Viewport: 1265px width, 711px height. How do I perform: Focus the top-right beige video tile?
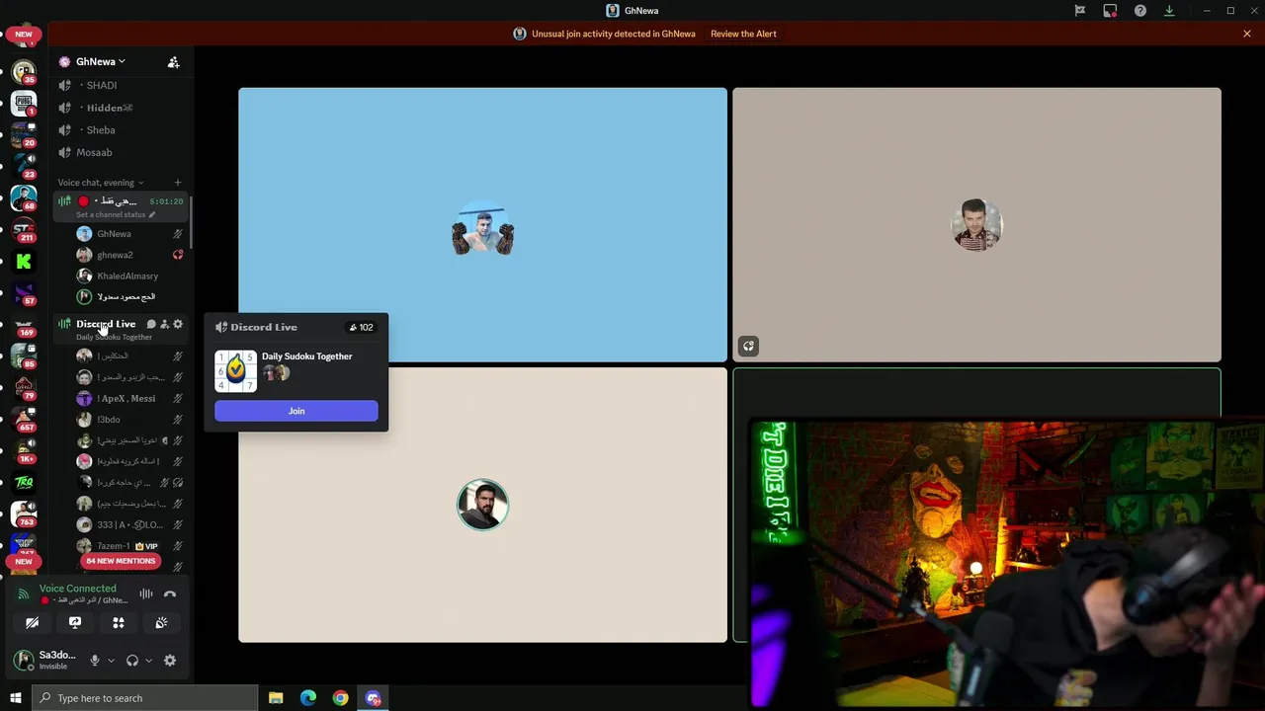coord(976,225)
